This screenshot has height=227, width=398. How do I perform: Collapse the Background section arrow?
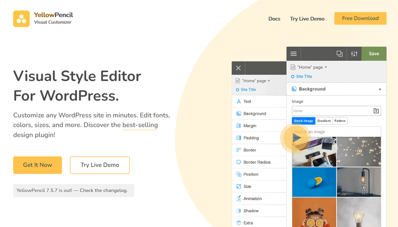[x=380, y=89]
